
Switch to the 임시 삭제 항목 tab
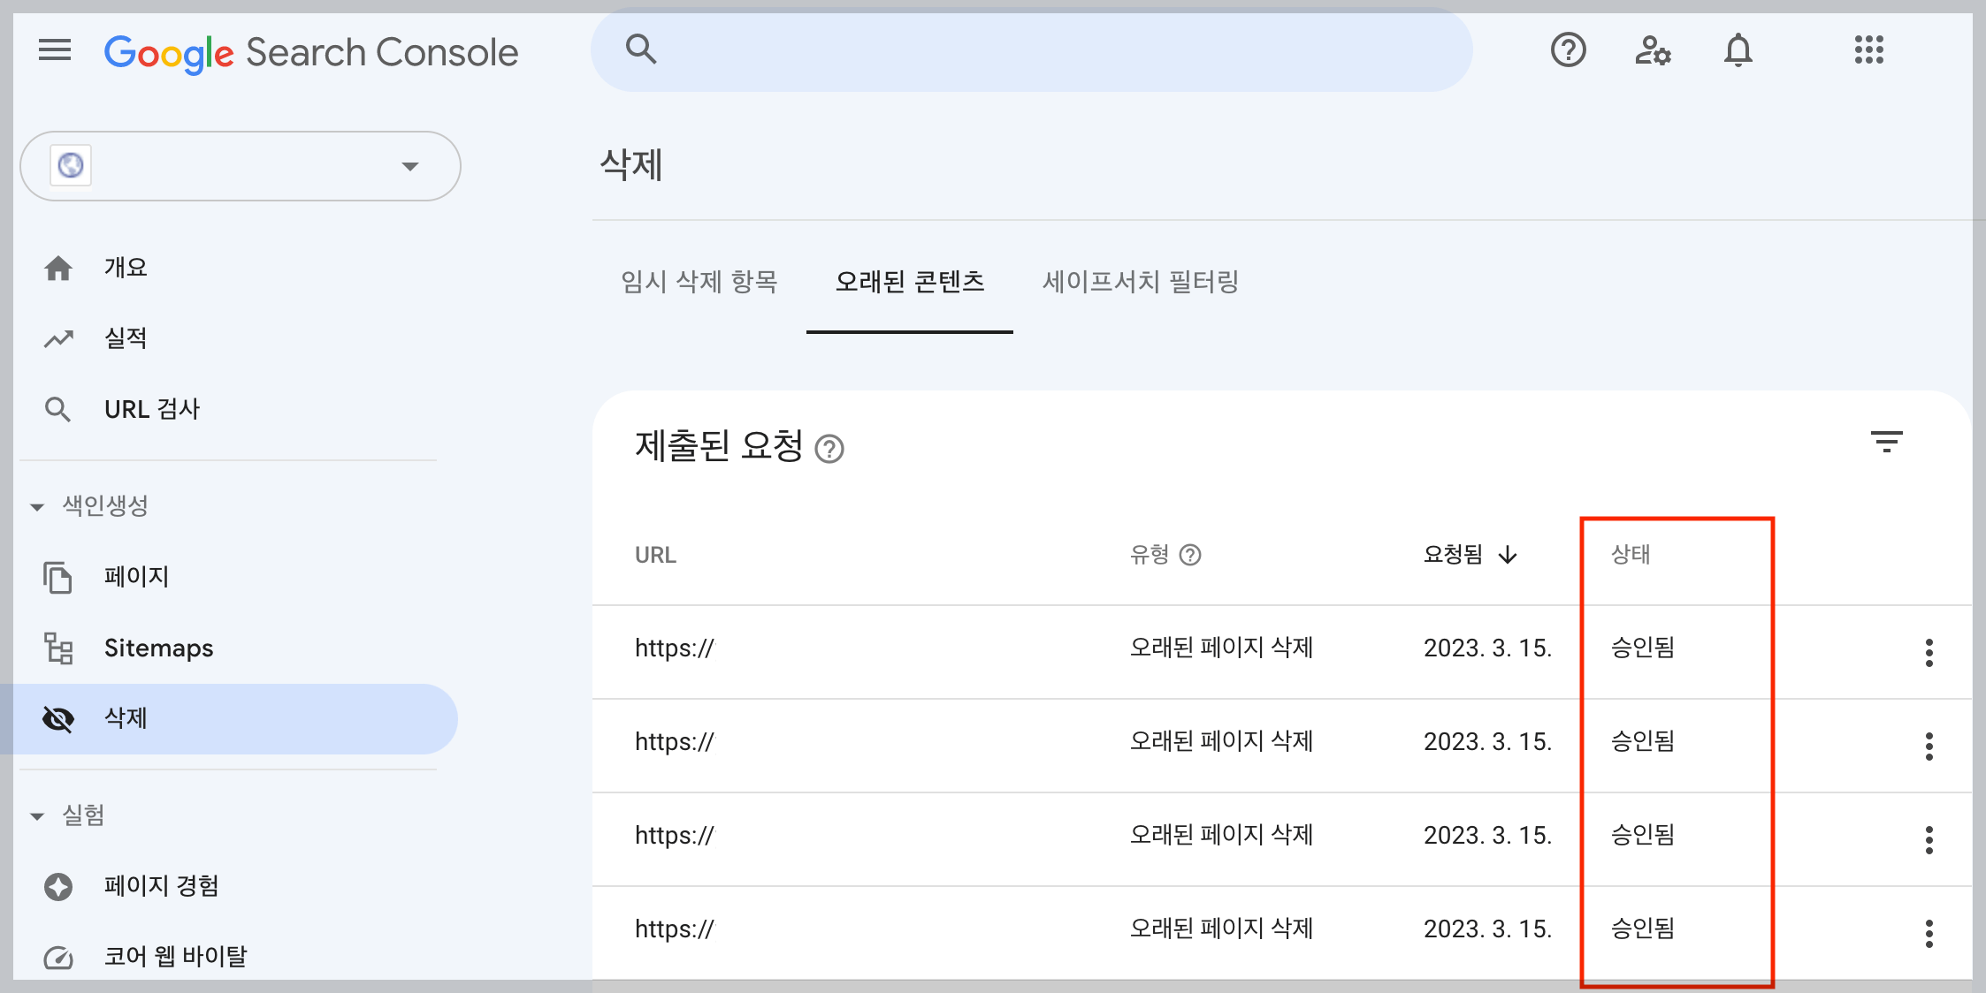point(699,283)
